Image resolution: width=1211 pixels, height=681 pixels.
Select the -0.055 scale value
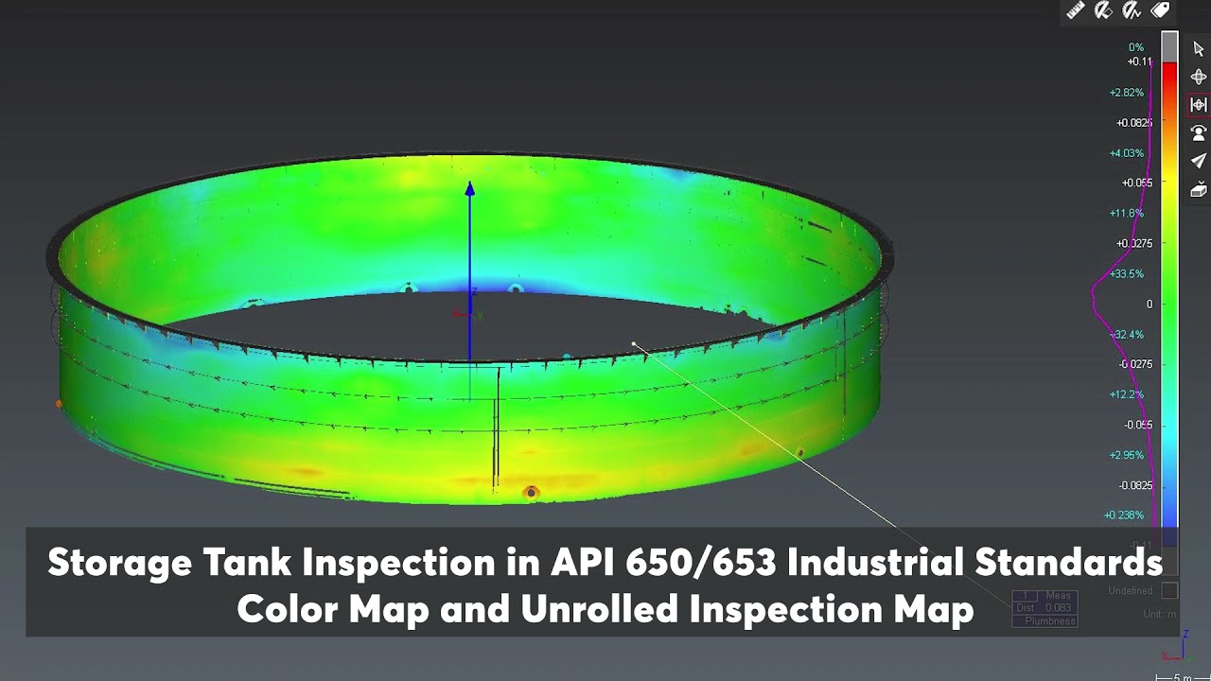point(1138,425)
